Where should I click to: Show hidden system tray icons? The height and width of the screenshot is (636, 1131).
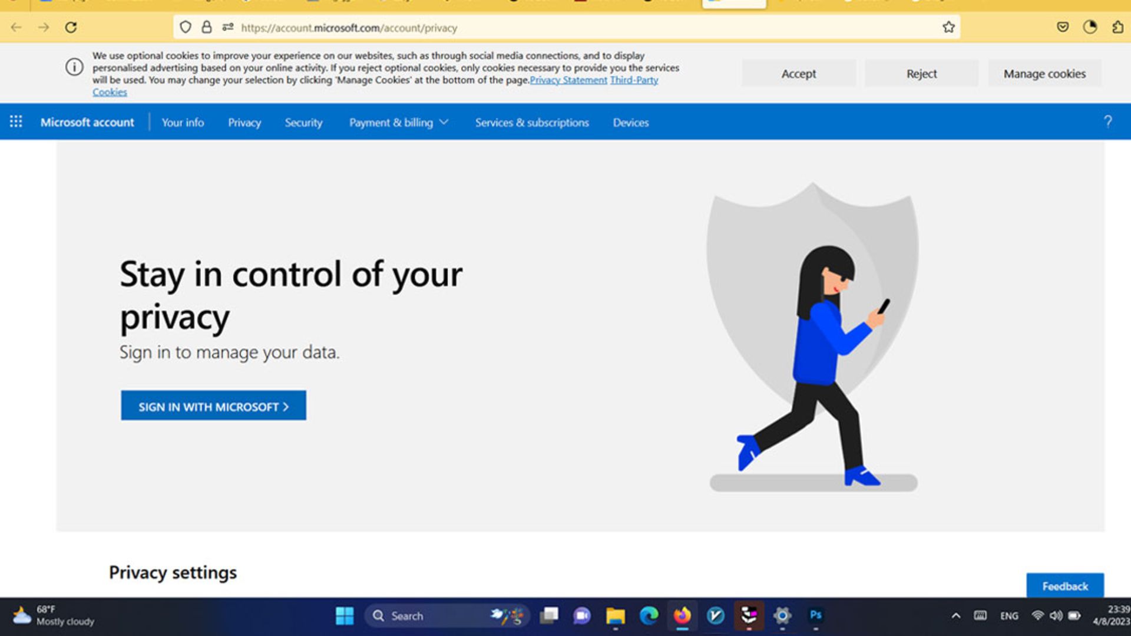click(955, 616)
